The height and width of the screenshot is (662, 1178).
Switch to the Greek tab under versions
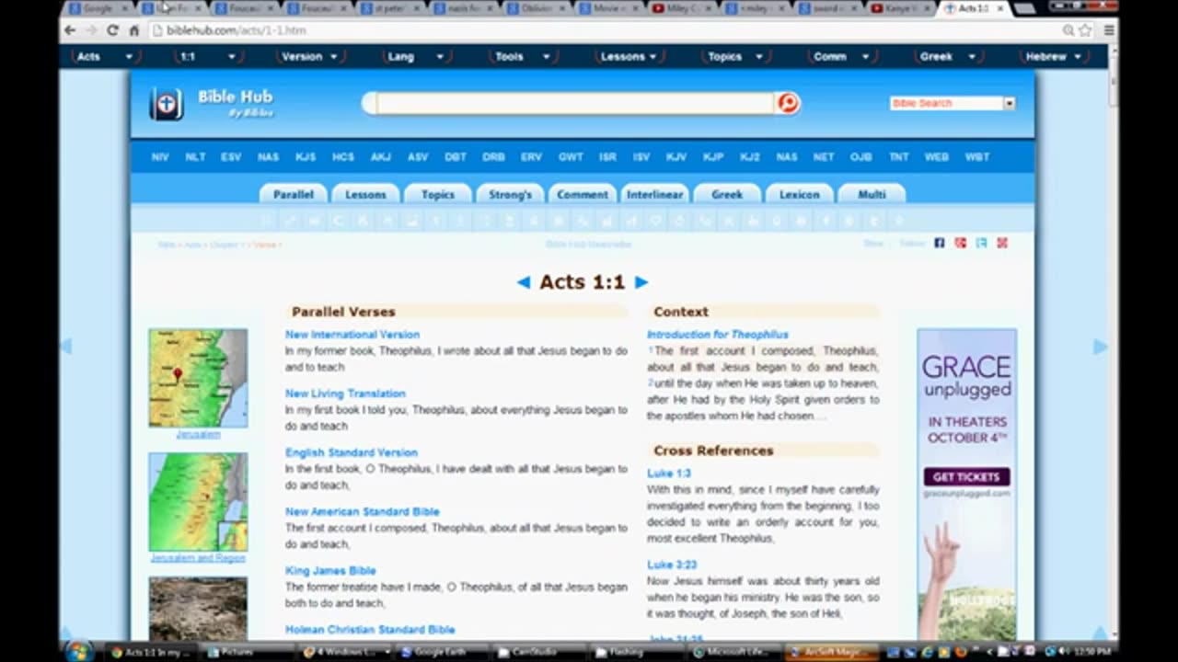(727, 194)
